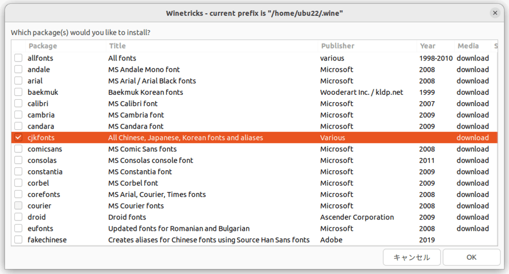The height and width of the screenshot is (274, 509).
Task: Select the MS Comic Sans fonts row
Action: (x=254, y=149)
